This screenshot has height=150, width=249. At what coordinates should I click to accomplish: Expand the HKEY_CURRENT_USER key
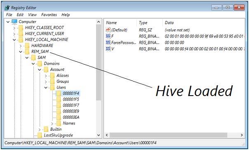[x=14, y=34]
